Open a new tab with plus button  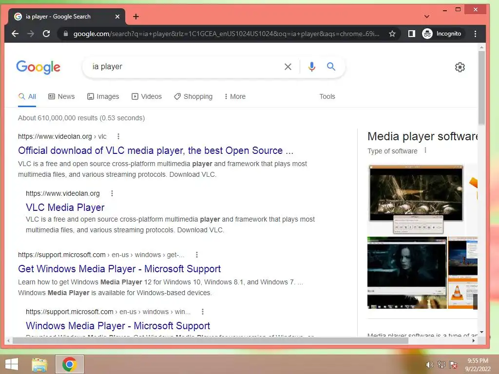point(136,17)
